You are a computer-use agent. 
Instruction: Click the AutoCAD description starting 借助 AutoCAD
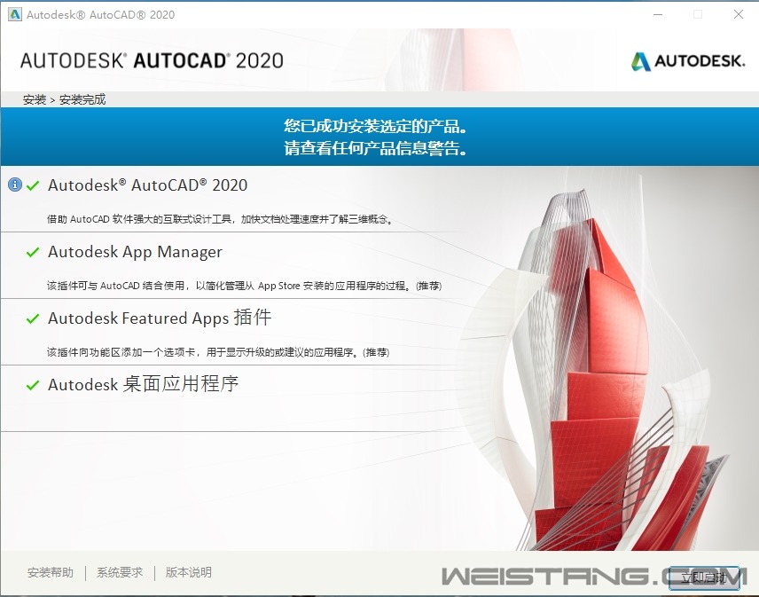coord(220,219)
